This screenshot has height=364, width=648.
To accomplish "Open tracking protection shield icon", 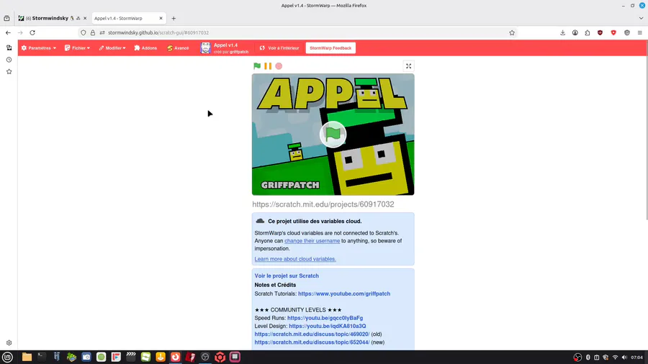I will click(x=84, y=32).
